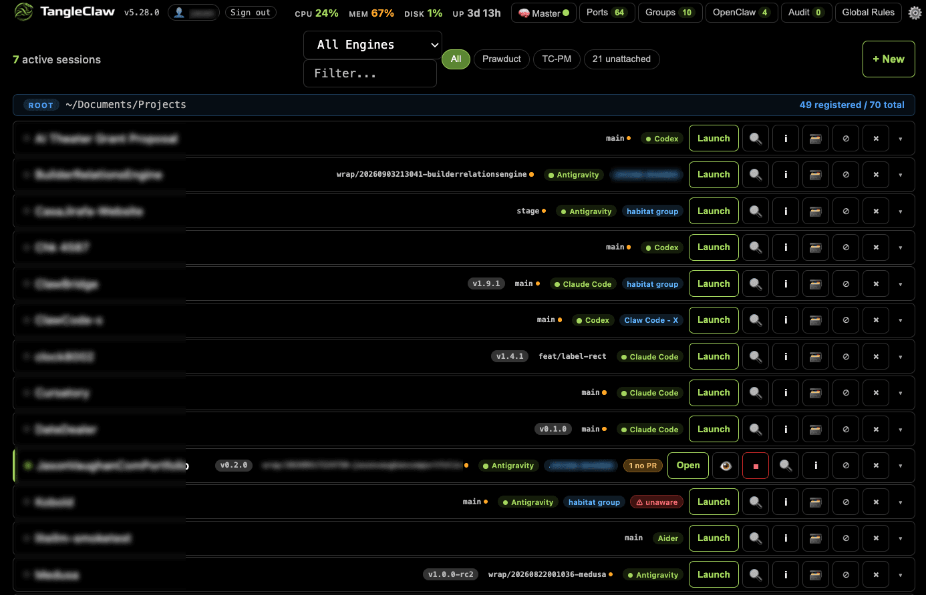This screenshot has height=595, width=926.
Task: Open the Groups 10 tab
Action: point(669,13)
